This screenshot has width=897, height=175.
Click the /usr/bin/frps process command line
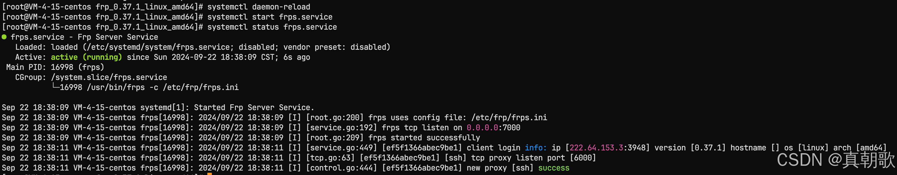pyautogui.click(x=163, y=88)
